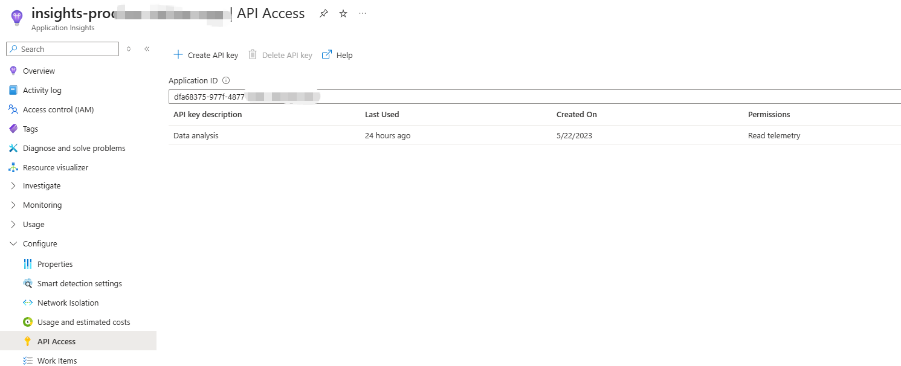Click the Overview lightbulb icon
Viewport: 901px width, 366px height.
pos(13,71)
